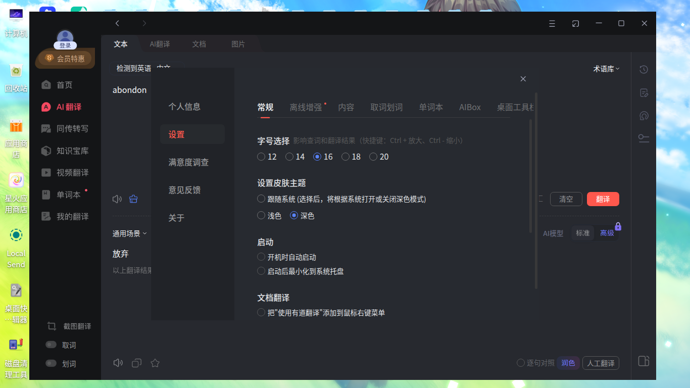Expand the 术语库 dropdown
Image resolution: width=690 pixels, height=388 pixels.
(606, 69)
